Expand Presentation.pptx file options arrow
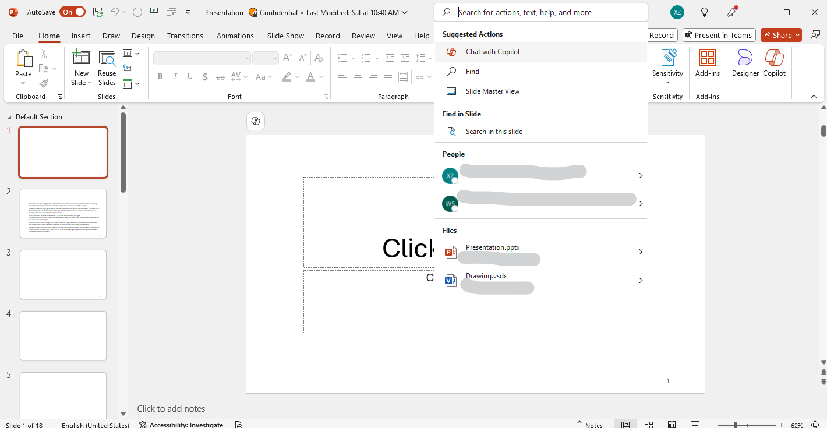 (x=641, y=252)
